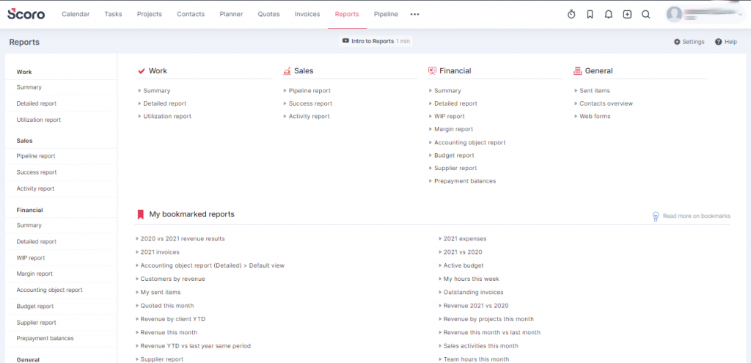Expand the user account dropdown arrow
The height and width of the screenshot is (363, 751).
coord(741,15)
